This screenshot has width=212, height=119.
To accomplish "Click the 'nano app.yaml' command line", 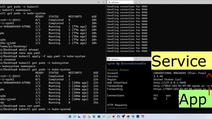I will click(29, 53).
